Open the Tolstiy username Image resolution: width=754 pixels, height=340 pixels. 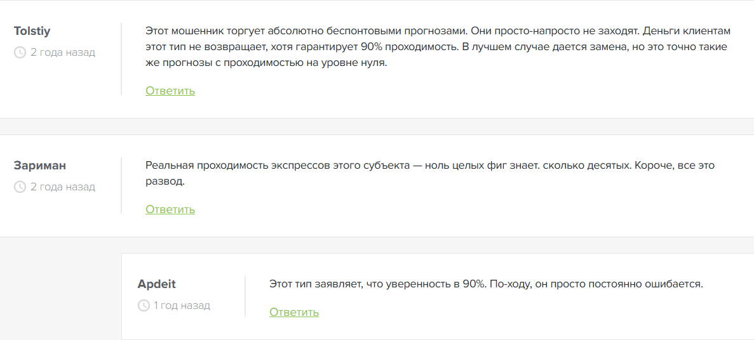(x=32, y=31)
